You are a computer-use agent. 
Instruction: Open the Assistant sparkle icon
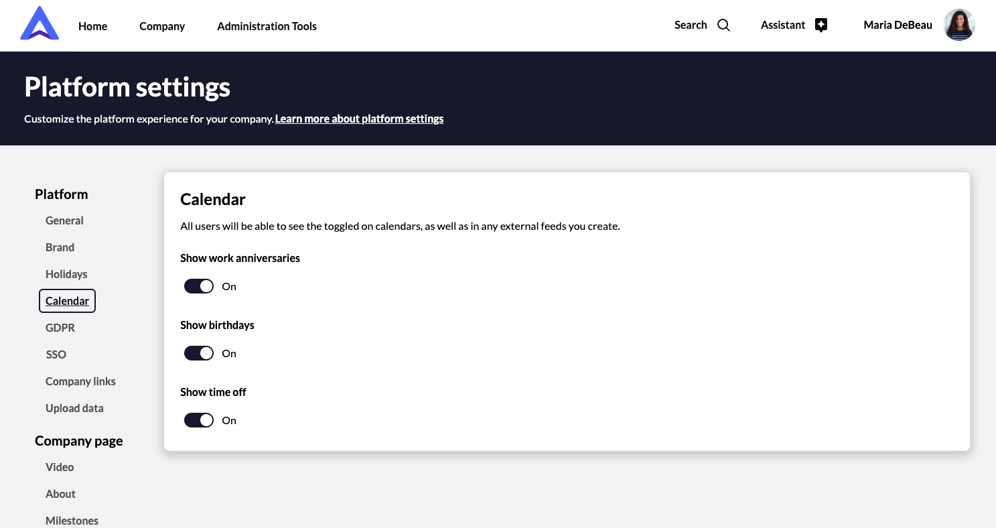click(821, 25)
